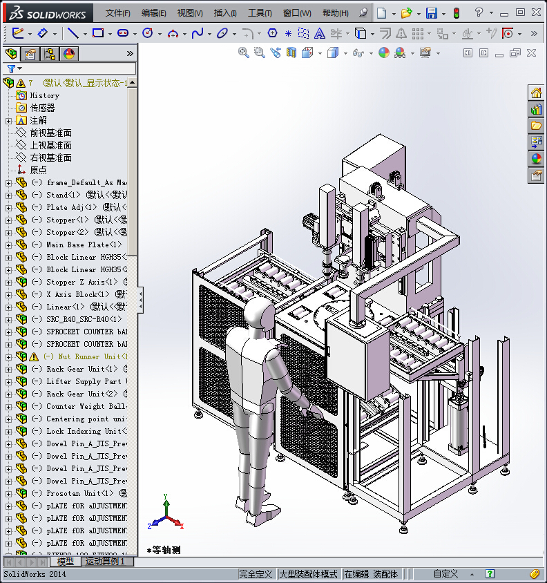Click Zoom to Area icon
Screen dimensions: 547x583
coord(260,52)
